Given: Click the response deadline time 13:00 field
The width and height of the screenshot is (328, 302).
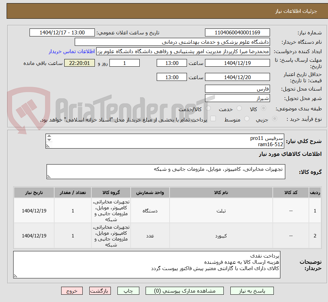Looking at the screenshot, I should pyautogui.click(x=172, y=63).
